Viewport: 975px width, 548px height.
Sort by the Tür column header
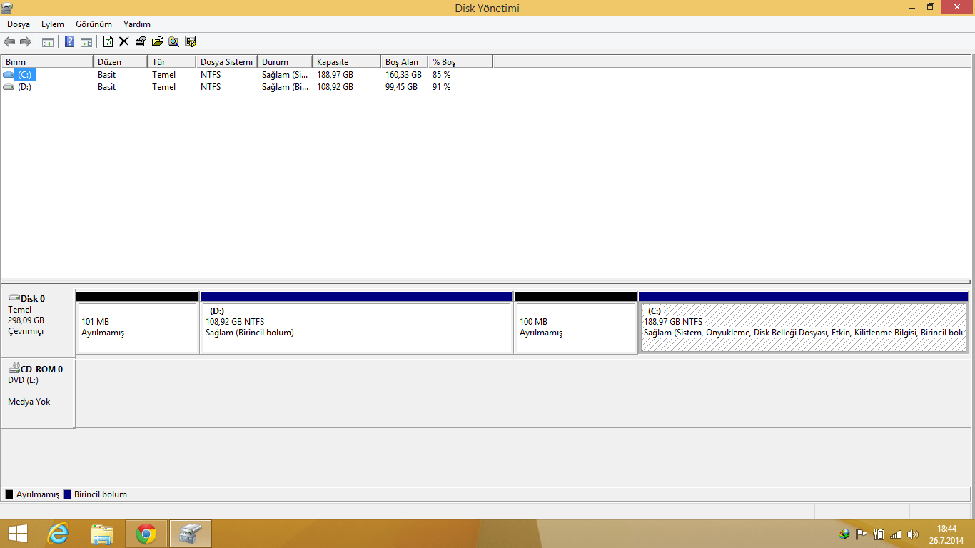click(x=172, y=62)
